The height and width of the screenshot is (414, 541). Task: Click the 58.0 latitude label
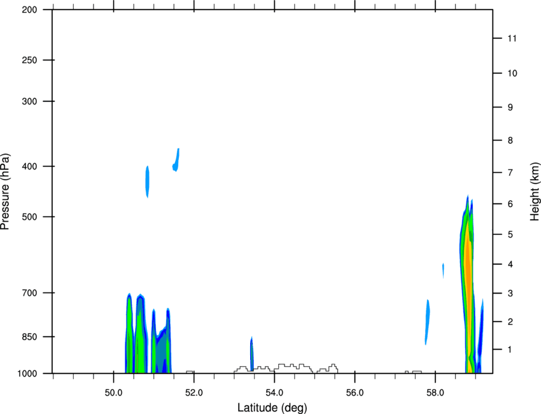pyautogui.click(x=435, y=393)
